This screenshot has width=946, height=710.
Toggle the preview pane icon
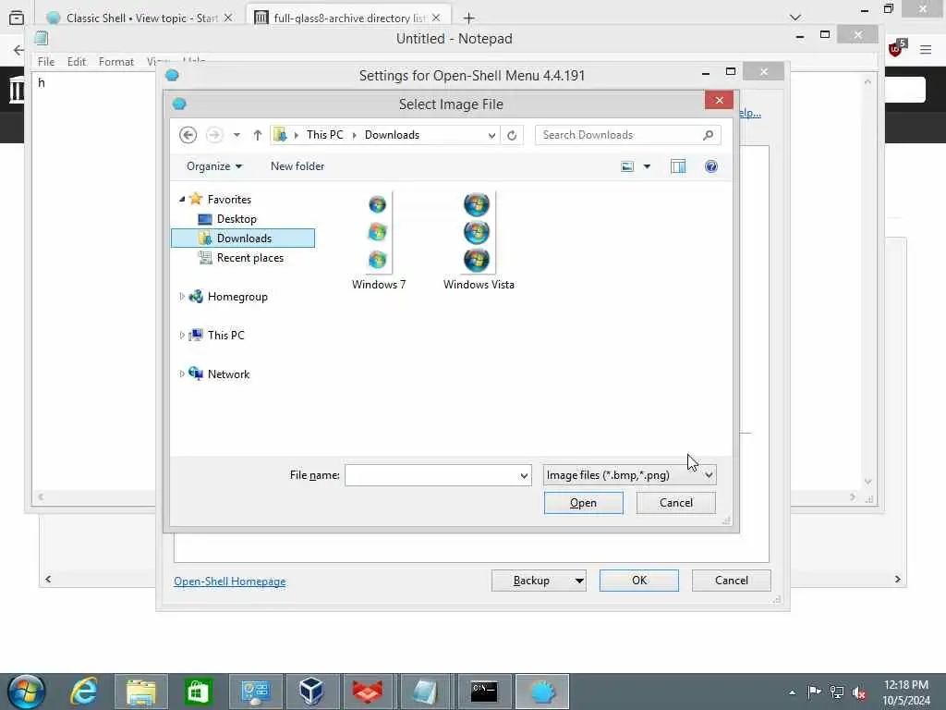click(678, 166)
